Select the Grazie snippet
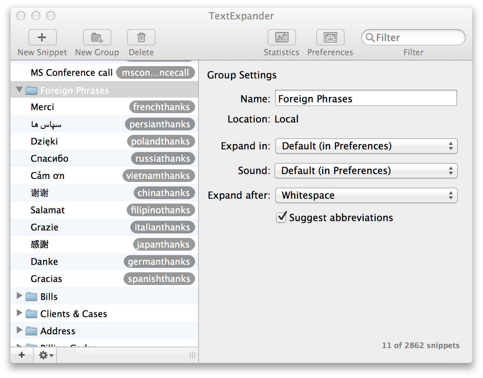483x378 pixels. 104,227
